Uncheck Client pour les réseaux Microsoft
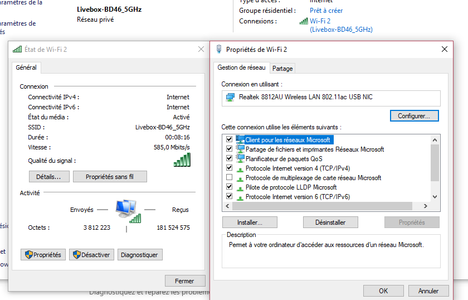 click(x=229, y=139)
